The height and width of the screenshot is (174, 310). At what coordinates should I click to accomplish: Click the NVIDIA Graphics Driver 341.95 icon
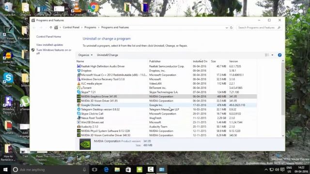pos(78,97)
